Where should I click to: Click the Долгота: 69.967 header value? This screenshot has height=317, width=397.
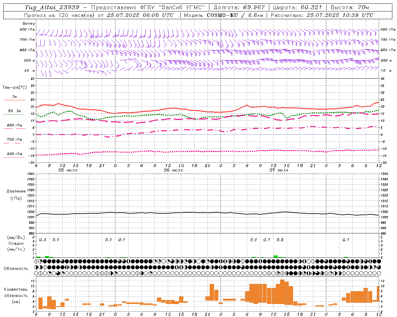239,7
